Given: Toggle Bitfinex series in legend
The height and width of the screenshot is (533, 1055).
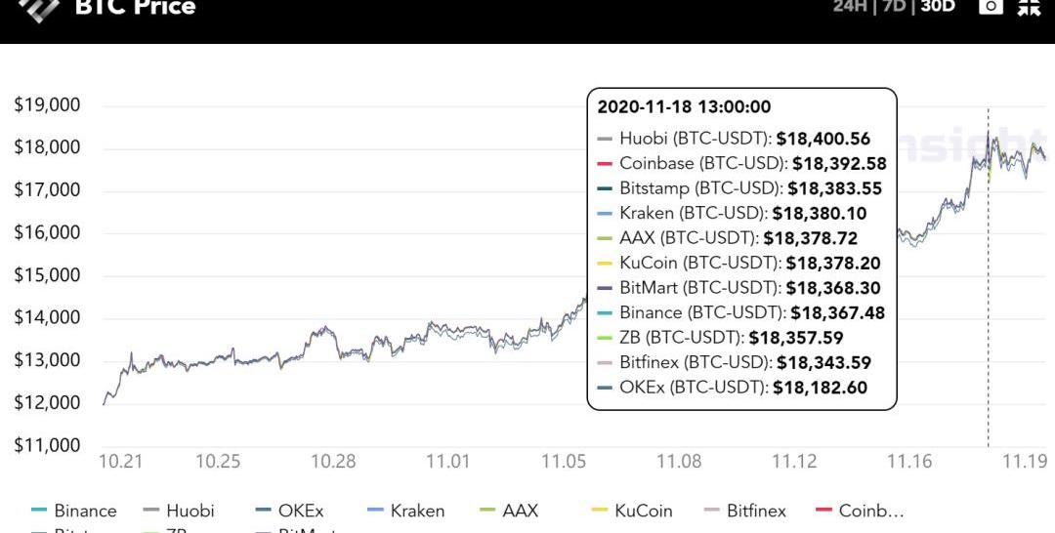Looking at the screenshot, I should tap(756, 511).
